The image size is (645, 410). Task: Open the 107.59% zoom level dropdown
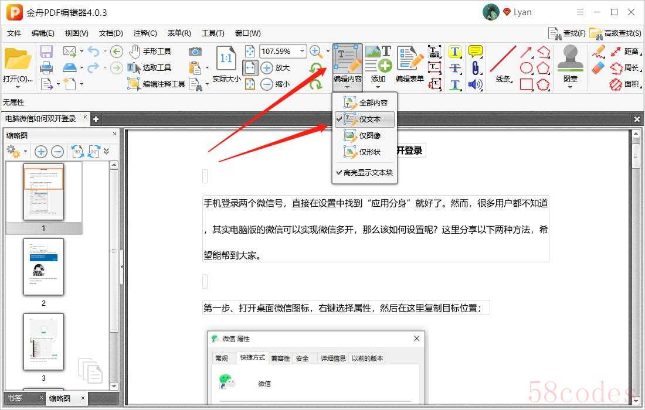(x=303, y=52)
